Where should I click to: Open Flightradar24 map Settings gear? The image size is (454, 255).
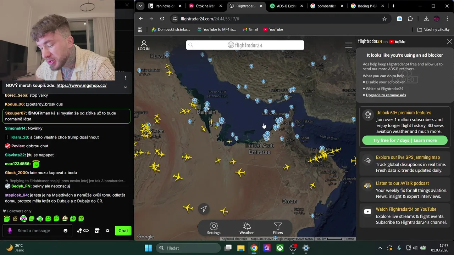point(214,228)
